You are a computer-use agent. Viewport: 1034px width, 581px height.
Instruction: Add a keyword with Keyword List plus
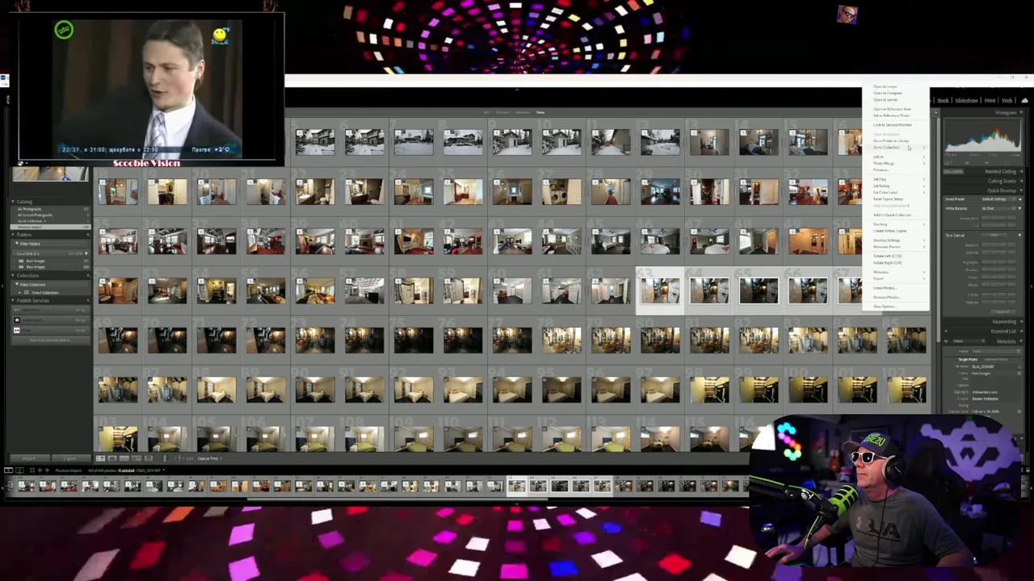click(946, 331)
